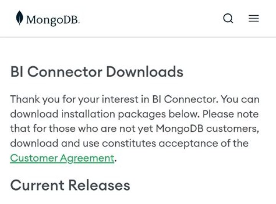
Task: Click the MongoDB leaf logo
Action: [20, 18]
